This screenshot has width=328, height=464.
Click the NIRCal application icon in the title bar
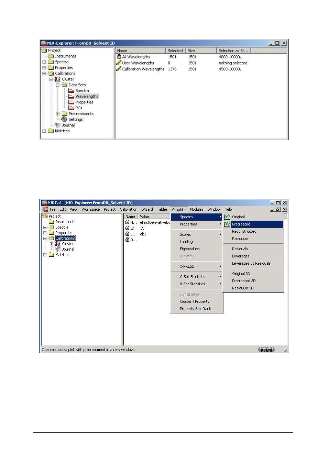[44, 203]
